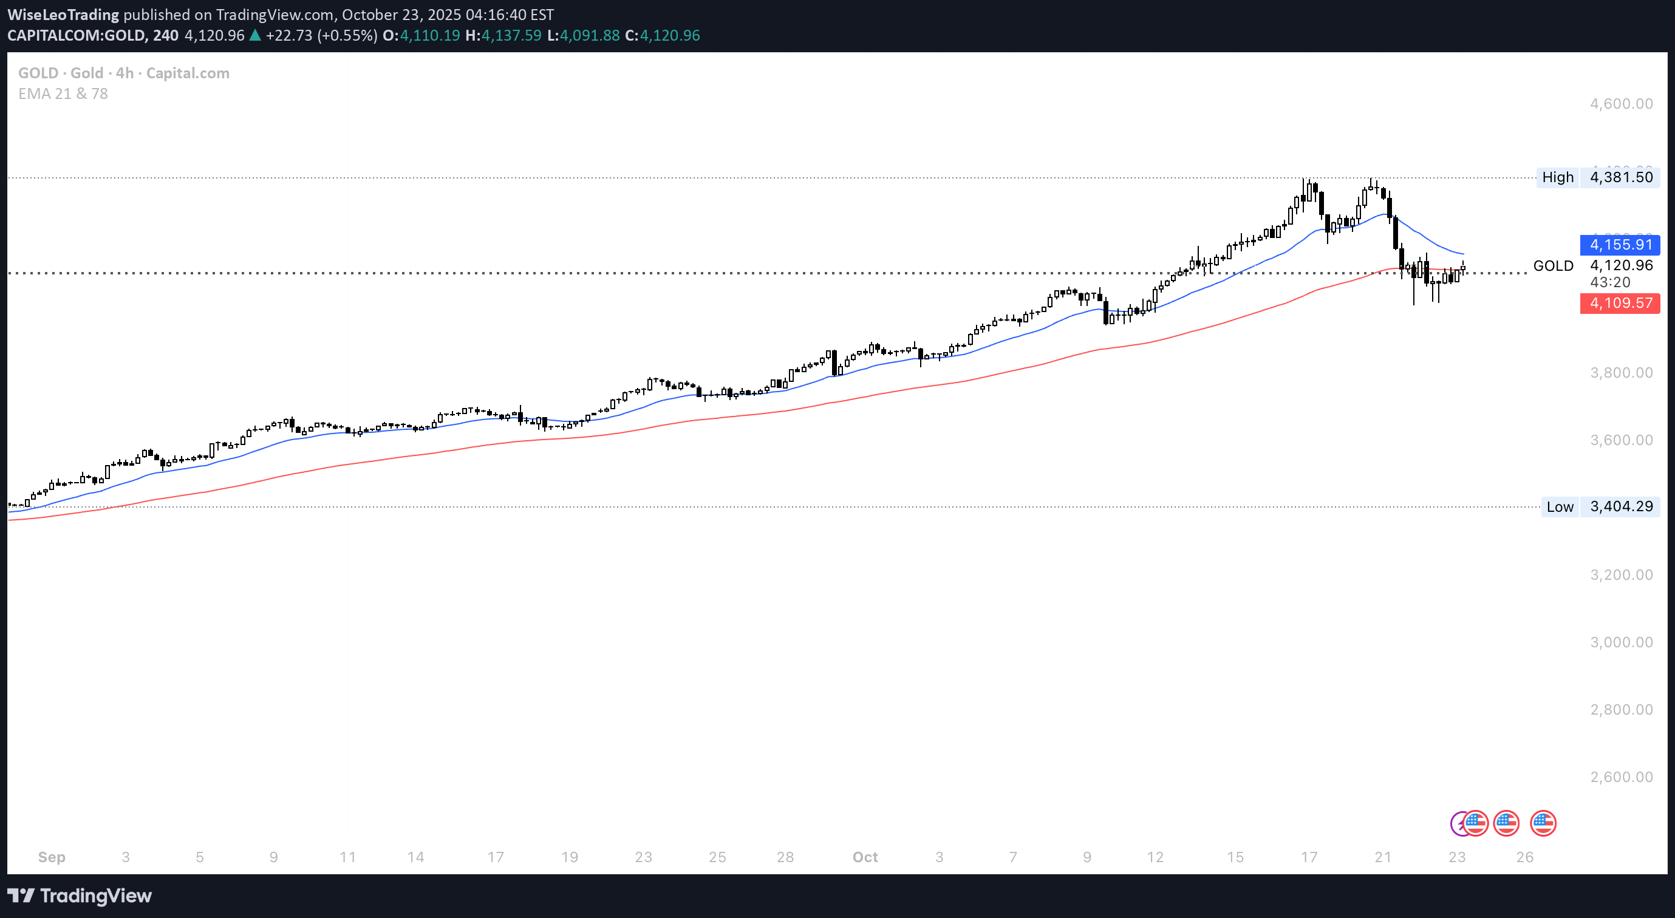The width and height of the screenshot is (1675, 918).
Task: Click the first US flag economic event icon
Action: coord(1476,824)
